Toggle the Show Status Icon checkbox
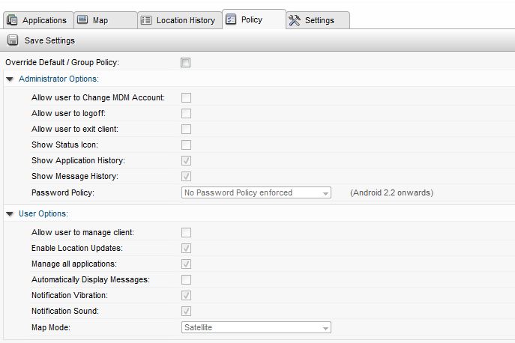This screenshot has width=515, height=343. 186,145
